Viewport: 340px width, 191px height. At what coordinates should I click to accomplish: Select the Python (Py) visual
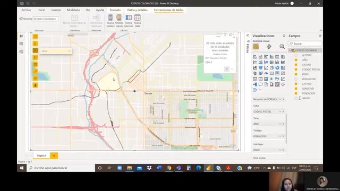(277, 79)
